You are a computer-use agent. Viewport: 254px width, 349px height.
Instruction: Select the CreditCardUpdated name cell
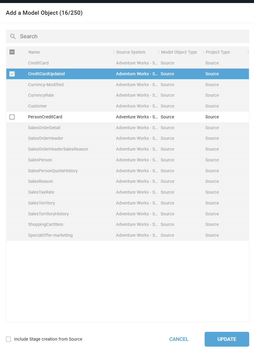point(46,74)
